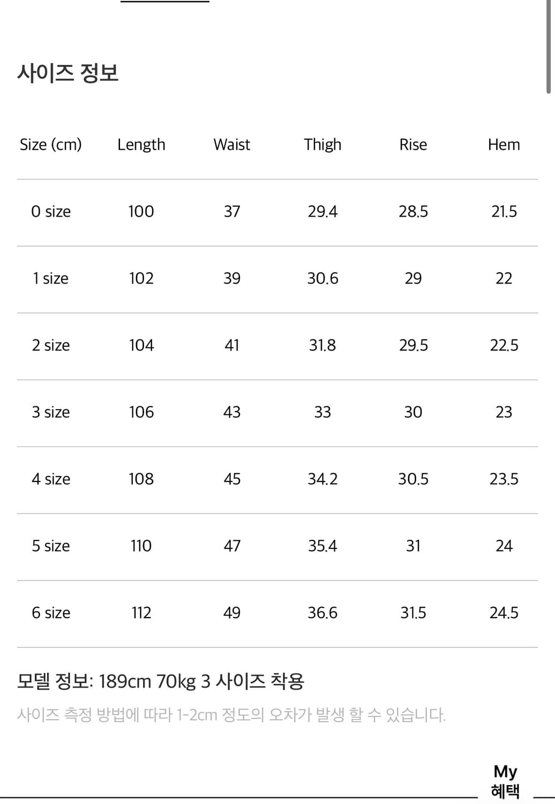Click the Waist column header
Viewport: 555px width, 804px height.
pos(232,145)
